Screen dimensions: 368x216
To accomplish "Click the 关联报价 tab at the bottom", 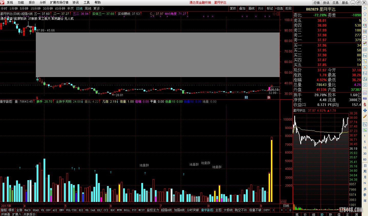I will click(29, 214).
